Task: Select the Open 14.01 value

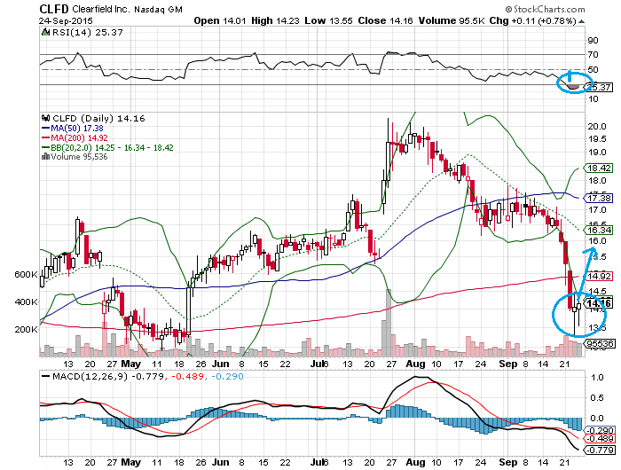Action: pyautogui.click(x=220, y=21)
